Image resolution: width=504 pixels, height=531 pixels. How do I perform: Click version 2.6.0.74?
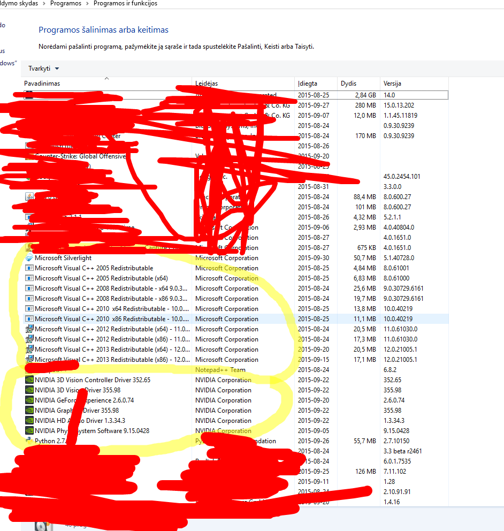pyautogui.click(x=394, y=400)
